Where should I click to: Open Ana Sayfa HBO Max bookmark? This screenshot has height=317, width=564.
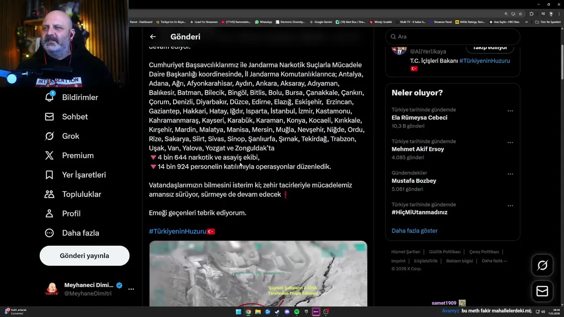[x=504, y=22]
